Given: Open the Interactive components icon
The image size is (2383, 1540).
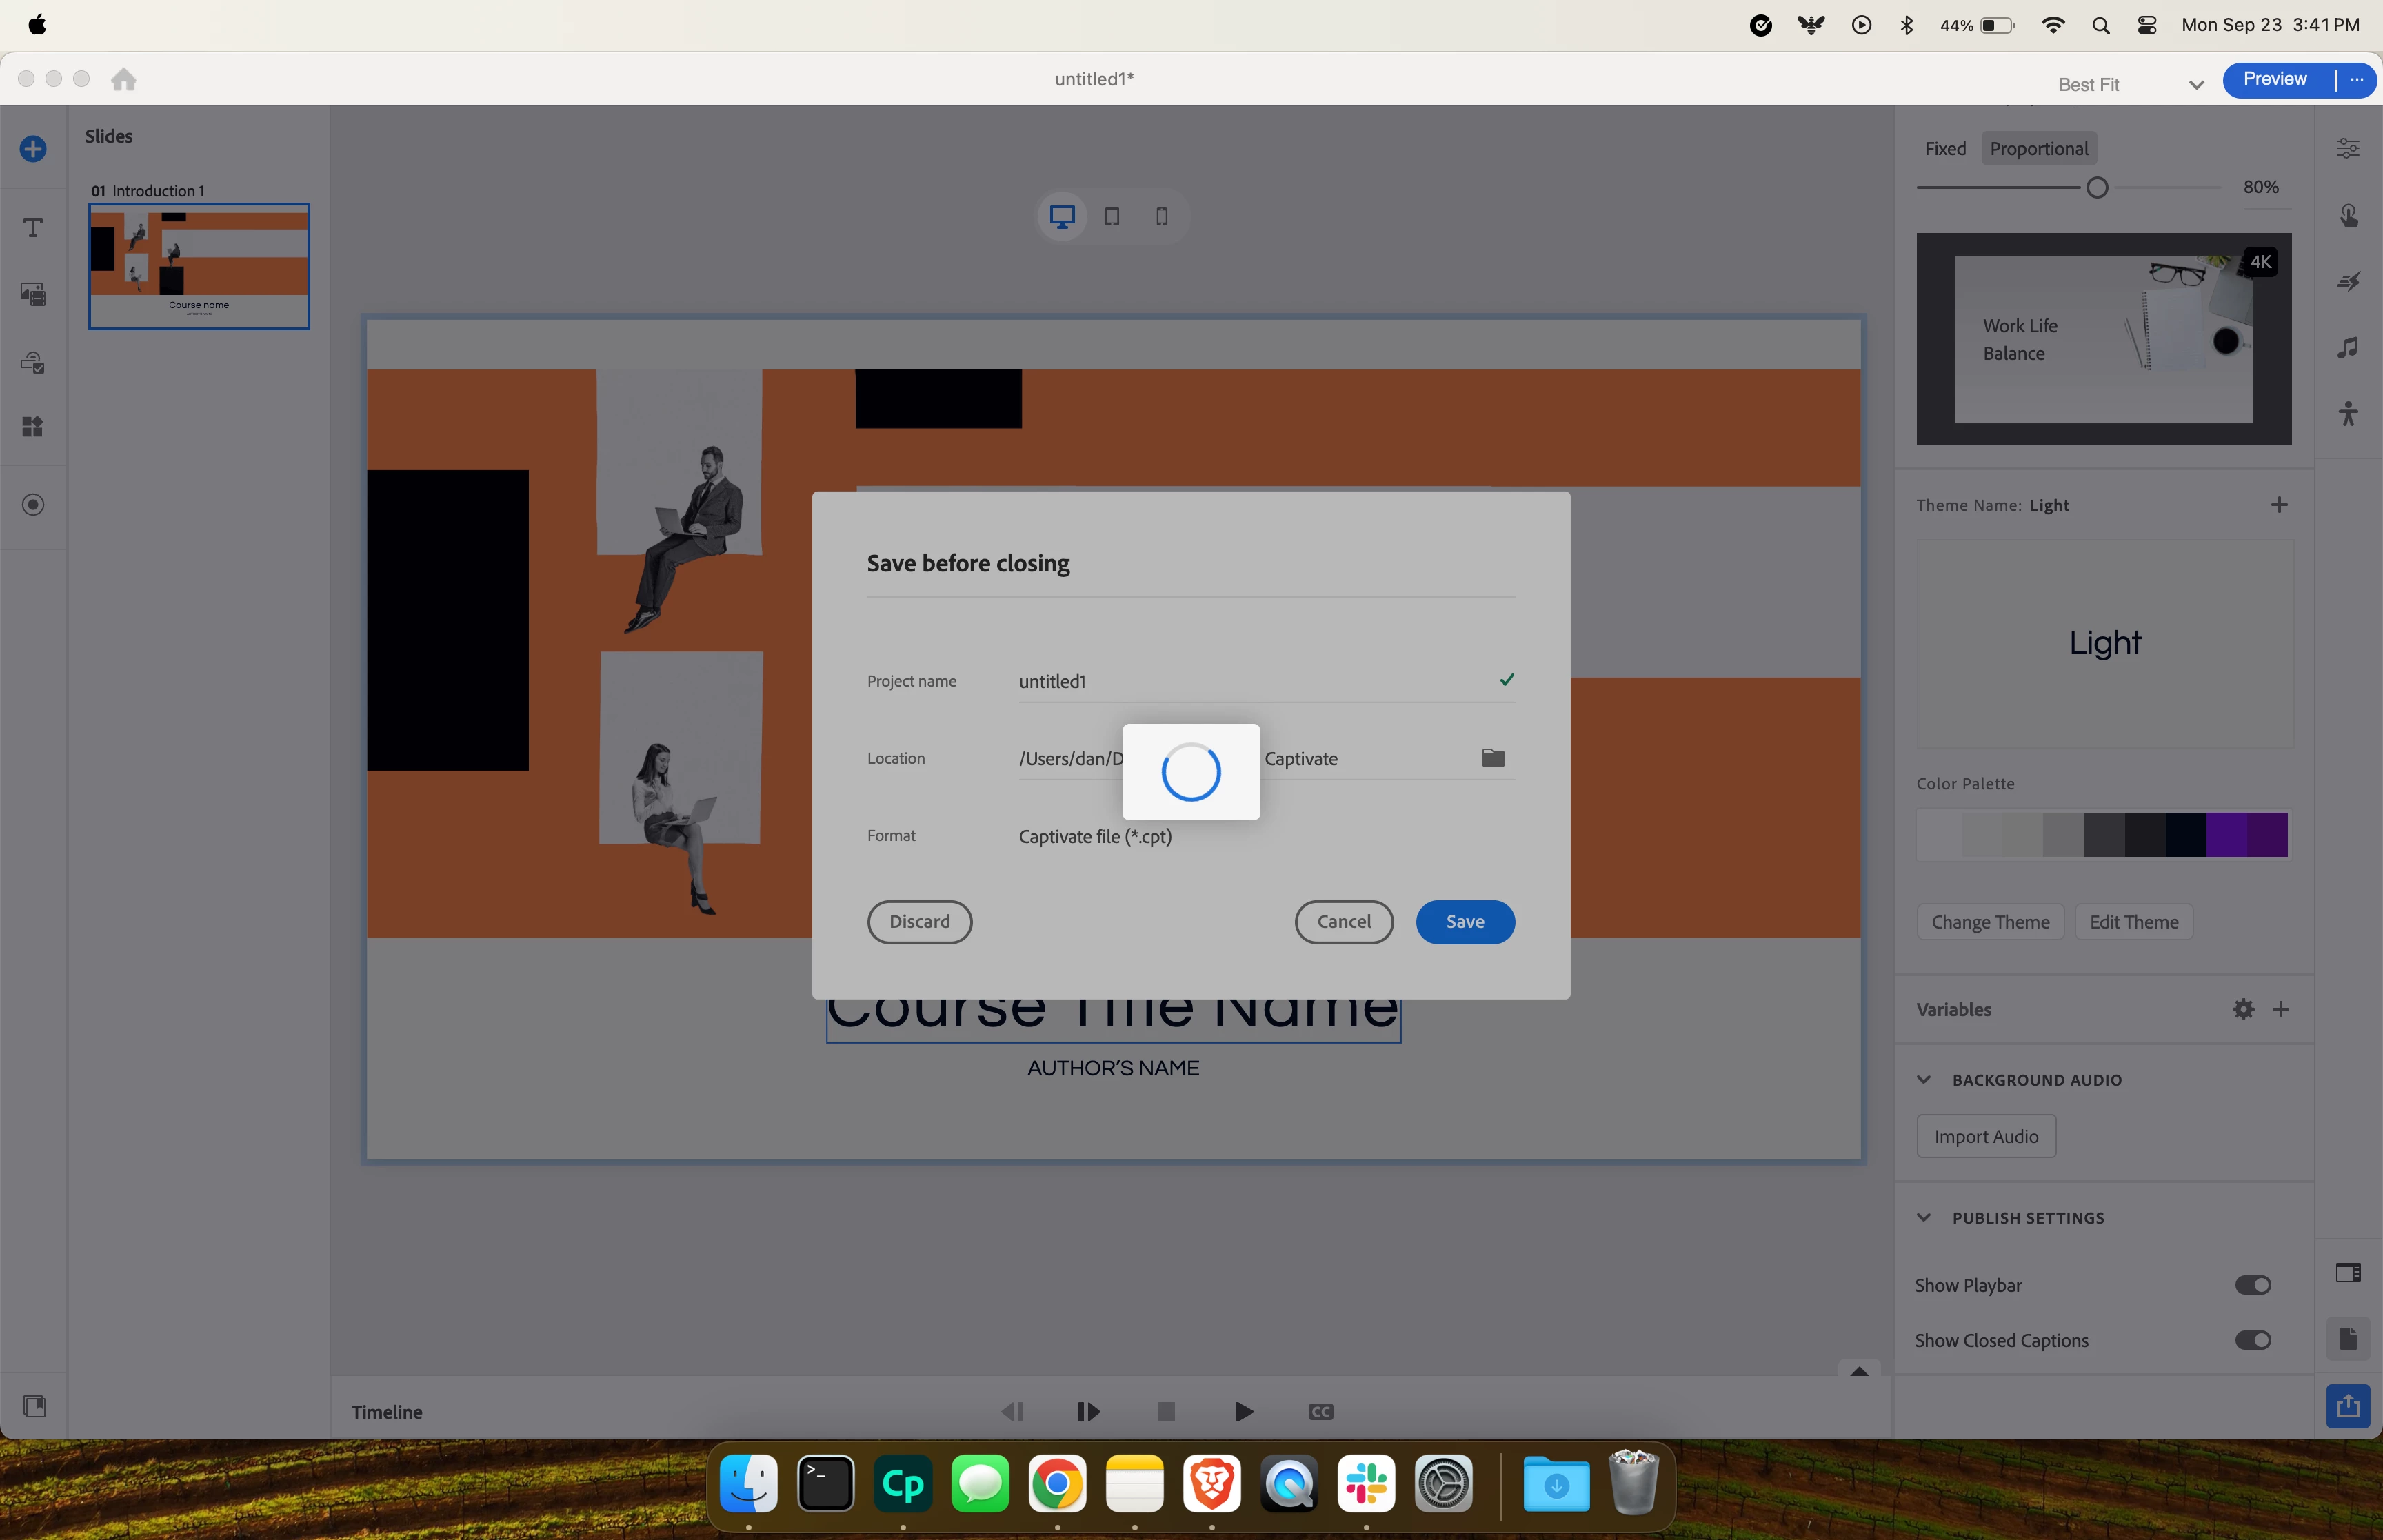Looking at the screenshot, I should (33, 362).
